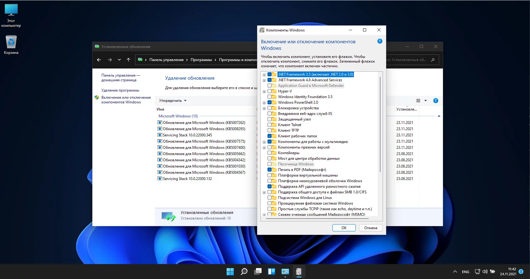
Task: Enable the Hyper-V checkbox
Action: point(269,91)
